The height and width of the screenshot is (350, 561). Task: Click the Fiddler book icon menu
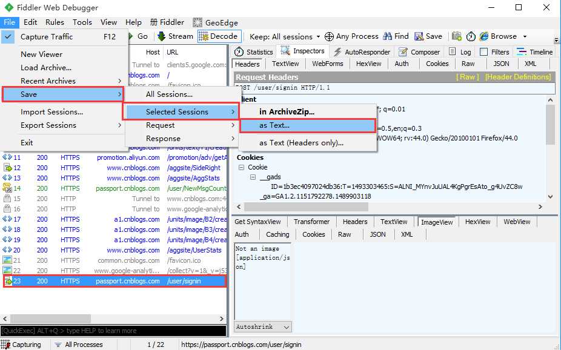click(x=153, y=22)
